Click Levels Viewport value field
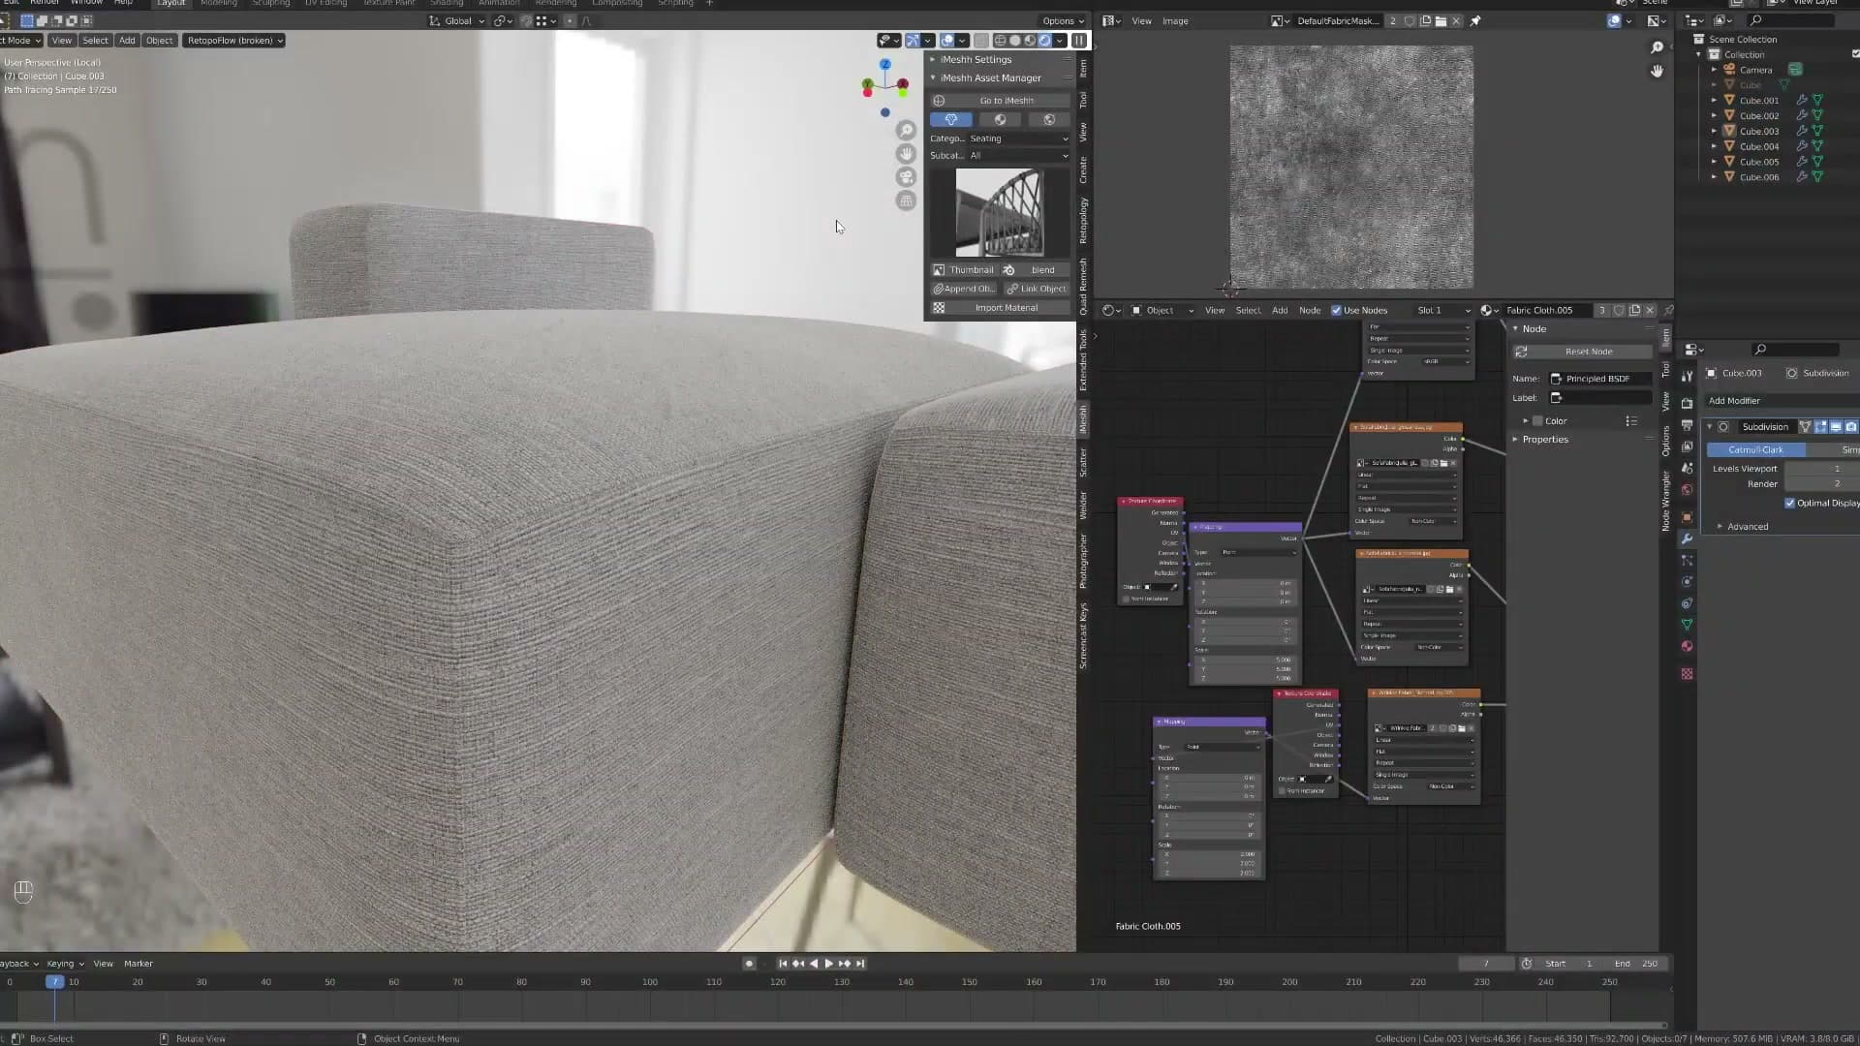This screenshot has height=1046, width=1860. coord(1822,469)
